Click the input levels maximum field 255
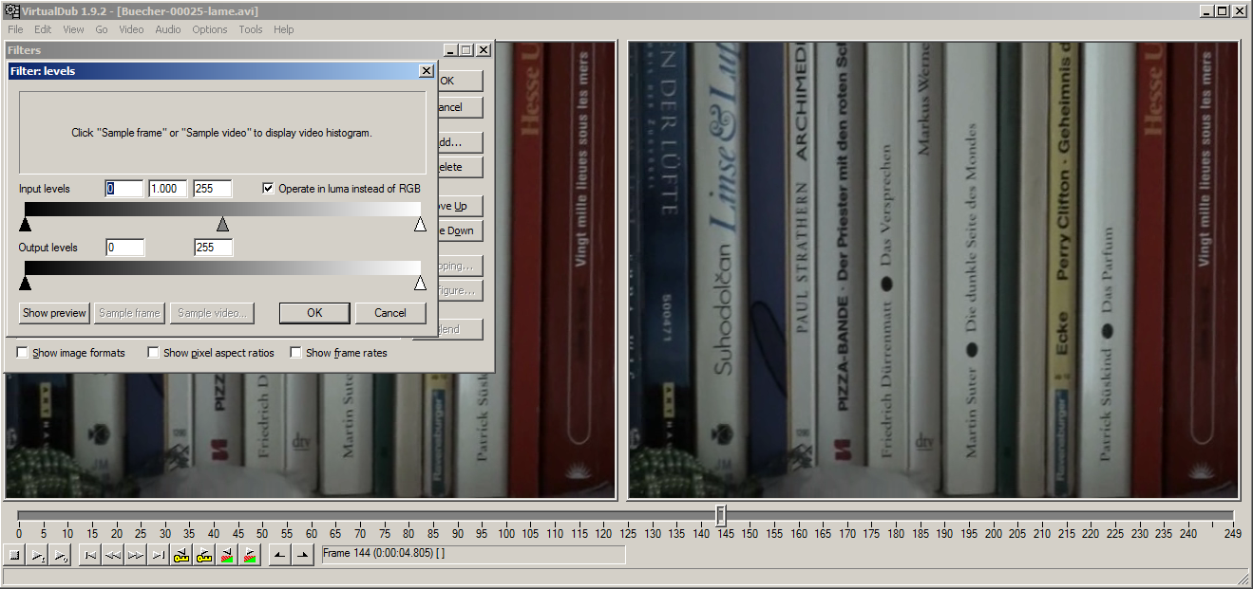The height and width of the screenshot is (589, 1253). pos(213,189)
